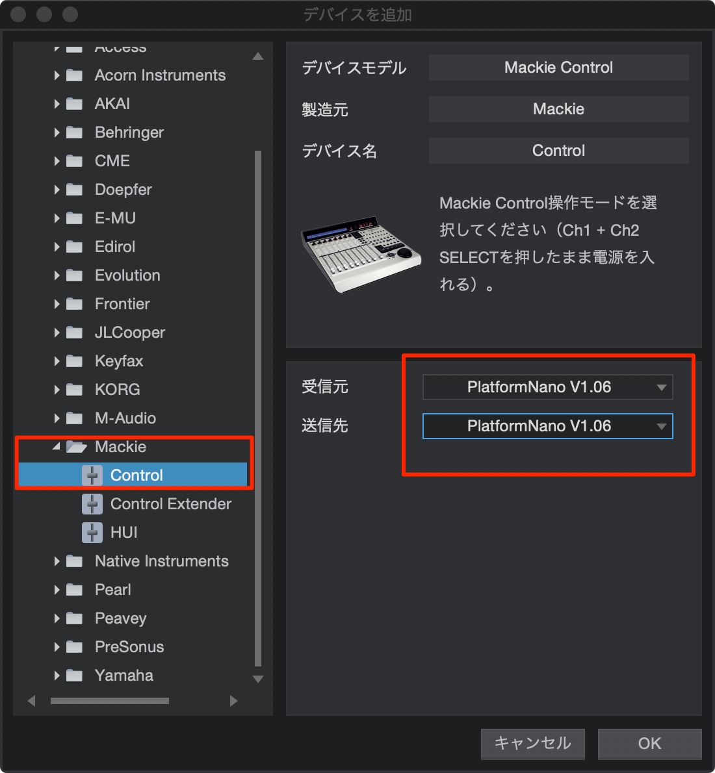Select the Edirol tree row

(132, 246)
